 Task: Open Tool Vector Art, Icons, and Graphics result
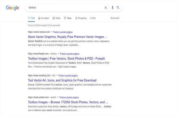click(x=62, y=80)
